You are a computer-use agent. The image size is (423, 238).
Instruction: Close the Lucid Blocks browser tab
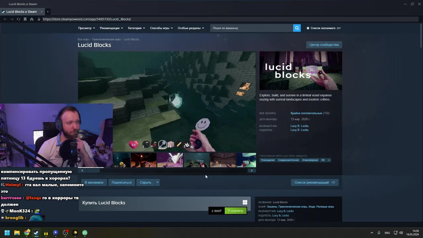(42, 12)
